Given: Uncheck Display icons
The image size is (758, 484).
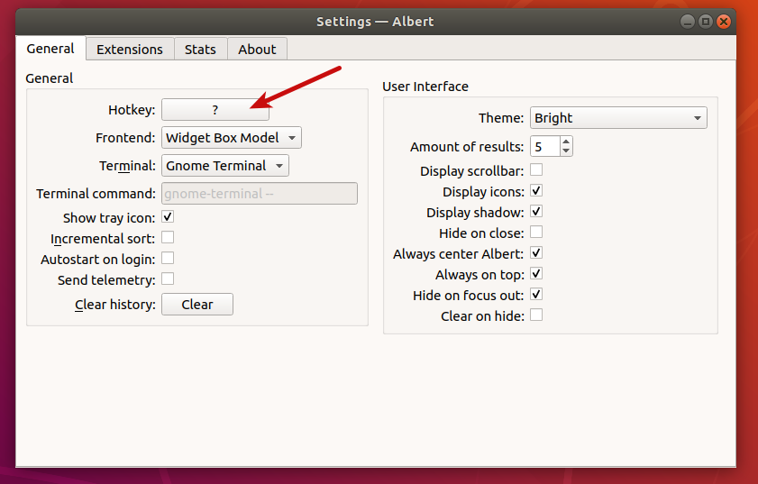Looking at the screenshot, I should click(536, 191).
